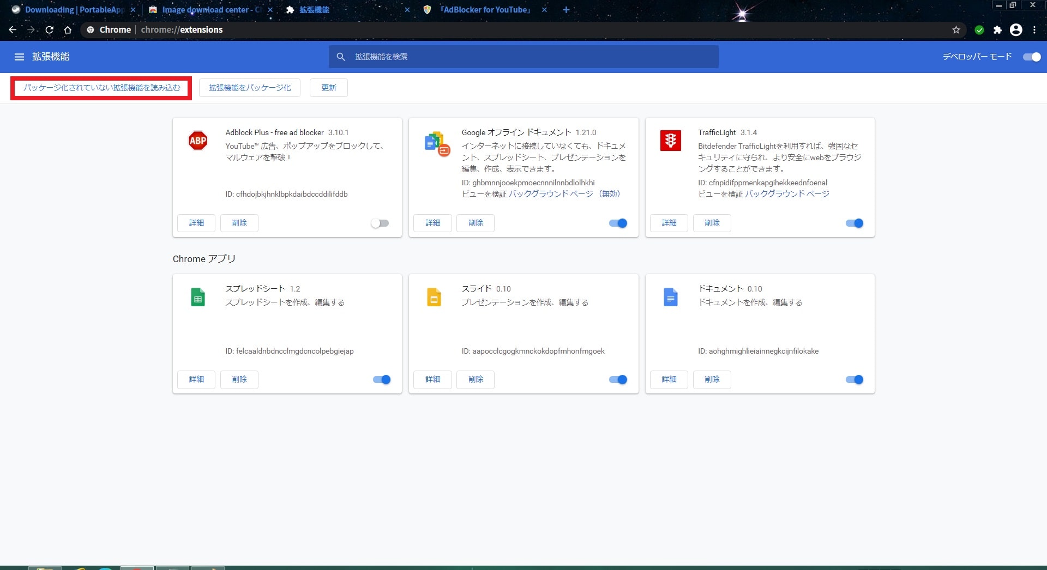Turn off the ドキュメント app toggle

pos(855,379)
